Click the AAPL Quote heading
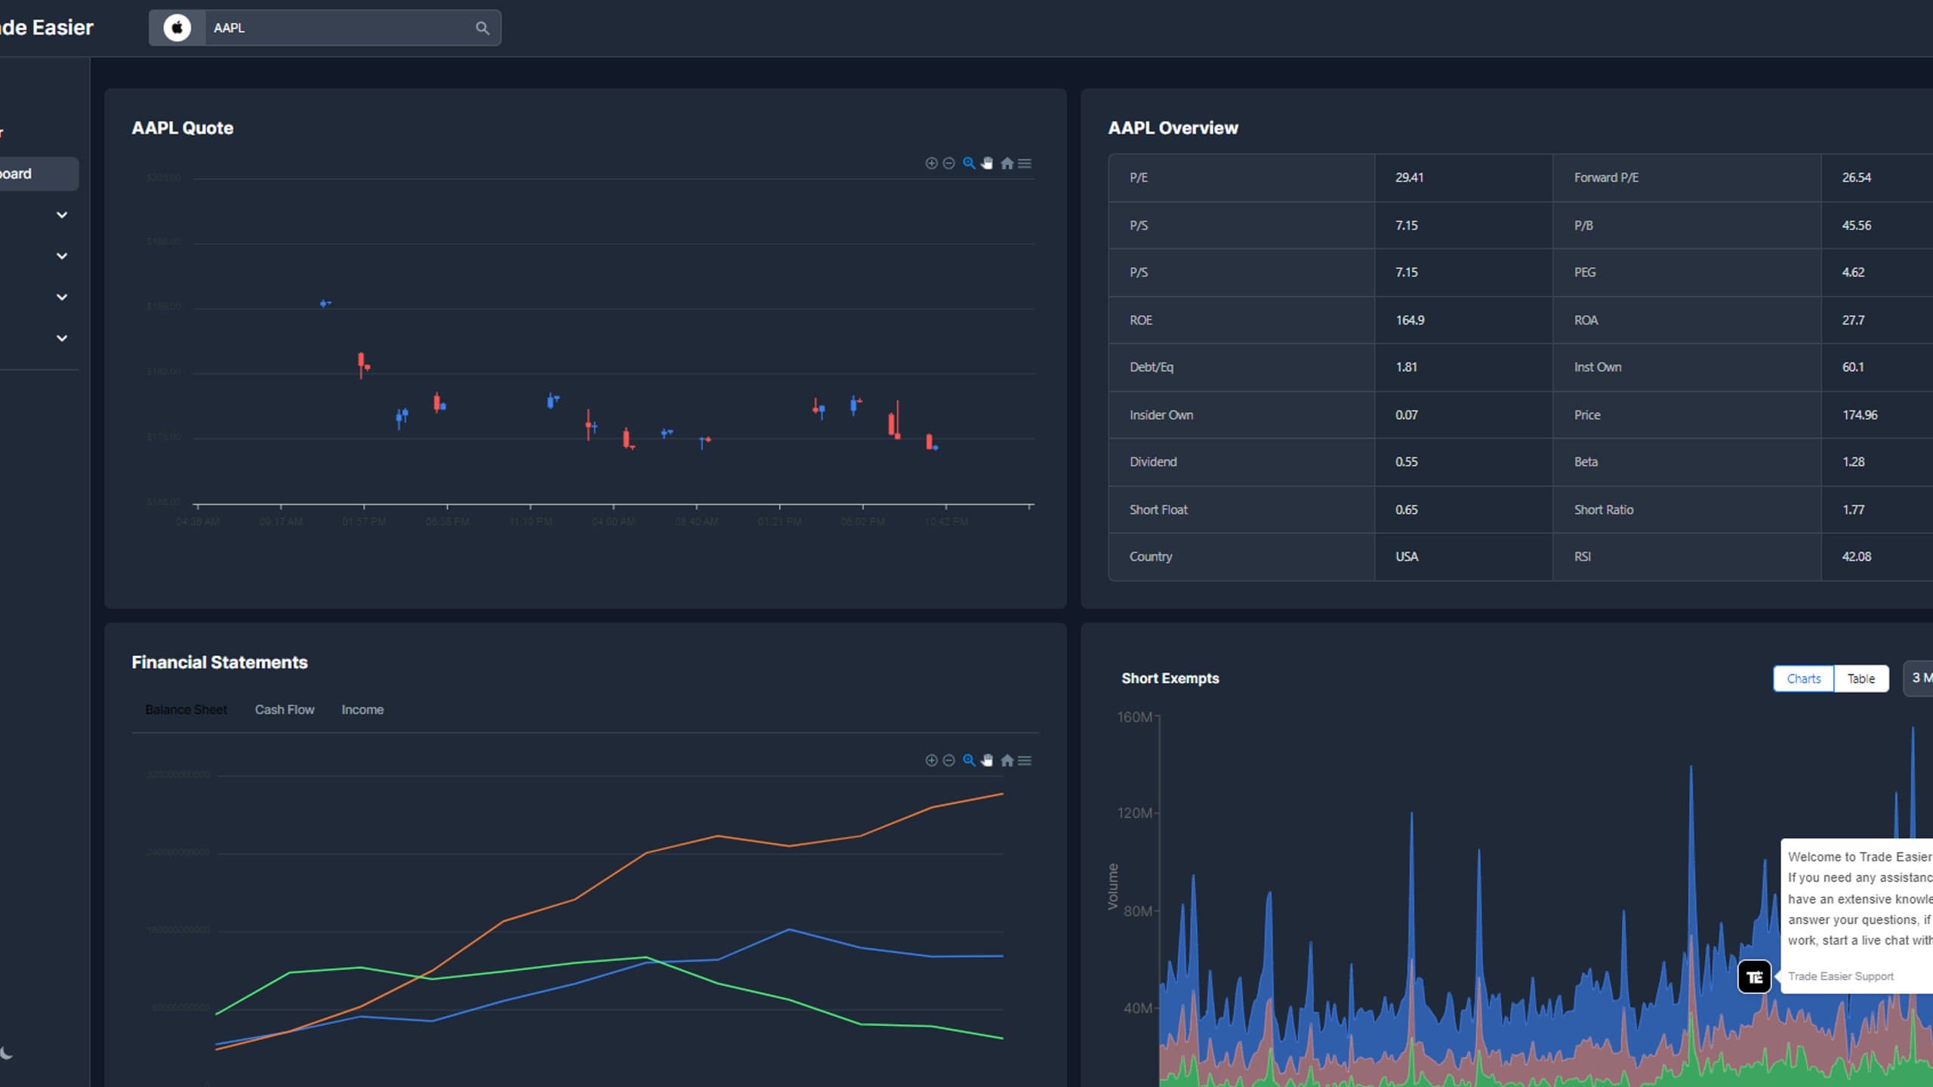Viewport: 1933px width, 1087px height. pos(182,128)
